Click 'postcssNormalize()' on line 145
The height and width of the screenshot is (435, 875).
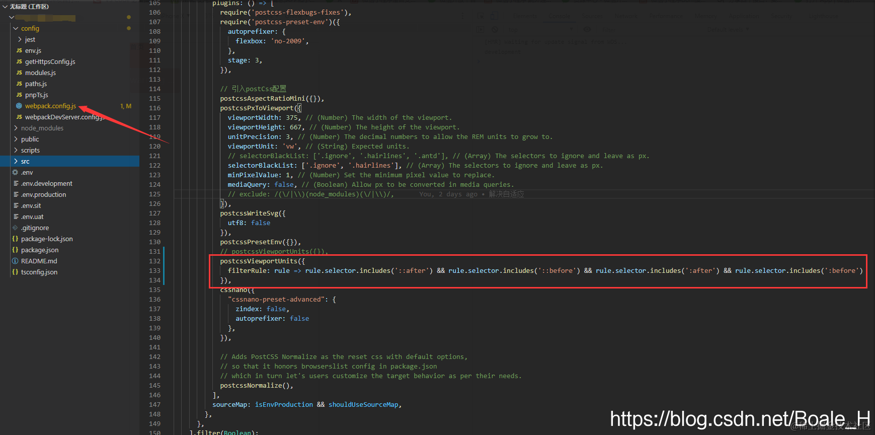[255, 386]
